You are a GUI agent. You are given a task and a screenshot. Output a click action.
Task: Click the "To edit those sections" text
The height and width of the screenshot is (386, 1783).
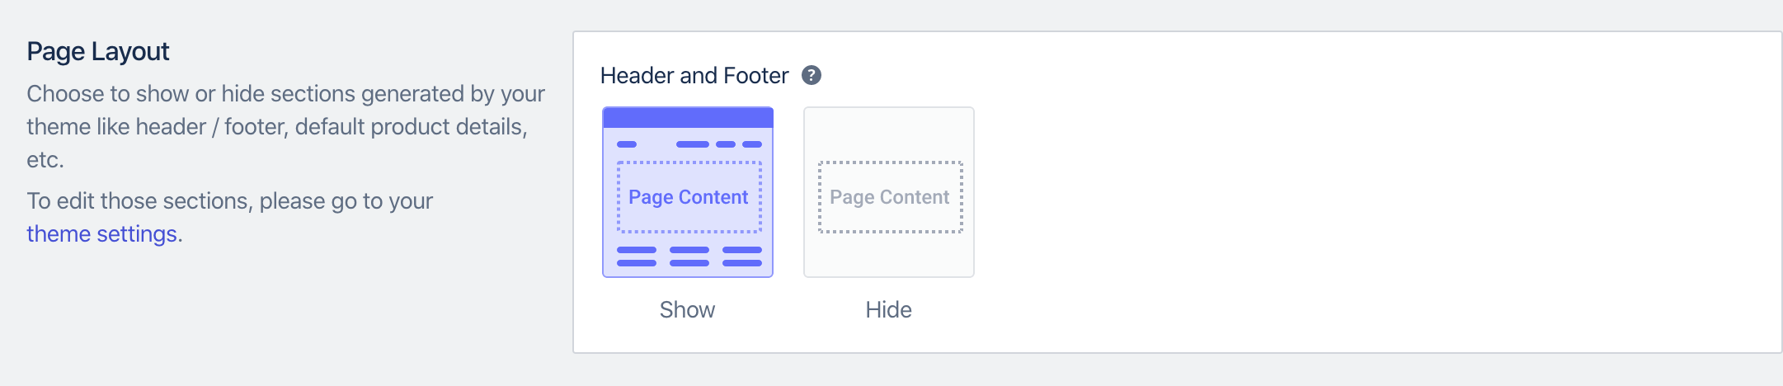click(229, 201)
